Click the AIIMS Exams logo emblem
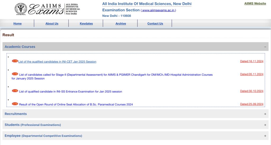The width and height of the screenshot is (271, 145). click(x=21, y=9)
